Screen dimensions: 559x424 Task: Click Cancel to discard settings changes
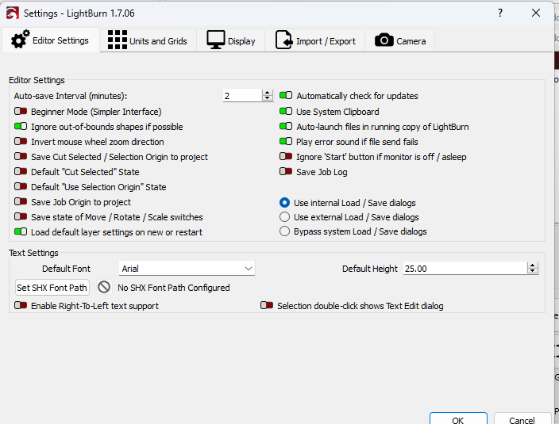pos(522,420)
